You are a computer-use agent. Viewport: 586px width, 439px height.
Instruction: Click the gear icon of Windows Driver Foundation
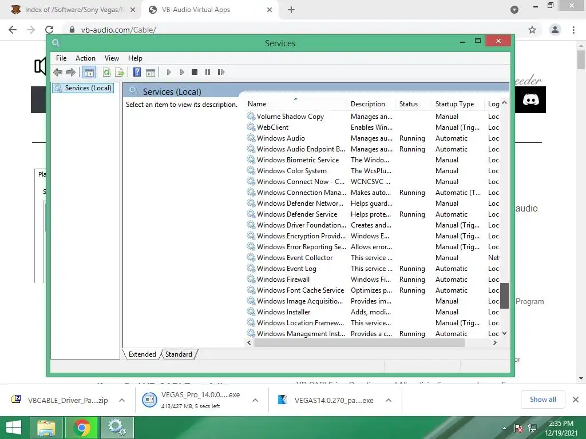251,224
